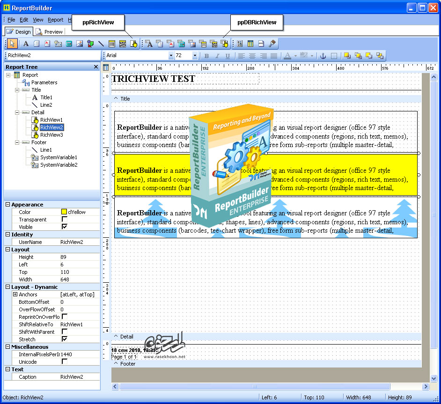Select the arrow pointer tool
This screenshot has height=404, width=441.
12,44
